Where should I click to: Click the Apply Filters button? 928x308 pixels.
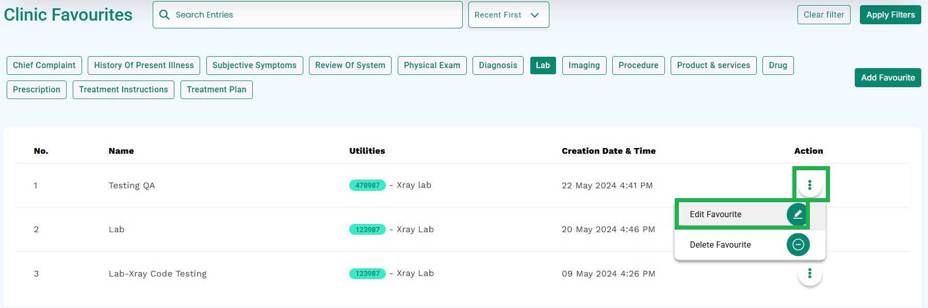coord(890,15)
